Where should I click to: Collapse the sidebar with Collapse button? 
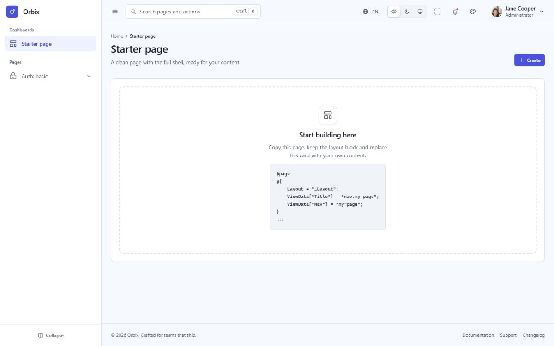(x=51, y=335)
